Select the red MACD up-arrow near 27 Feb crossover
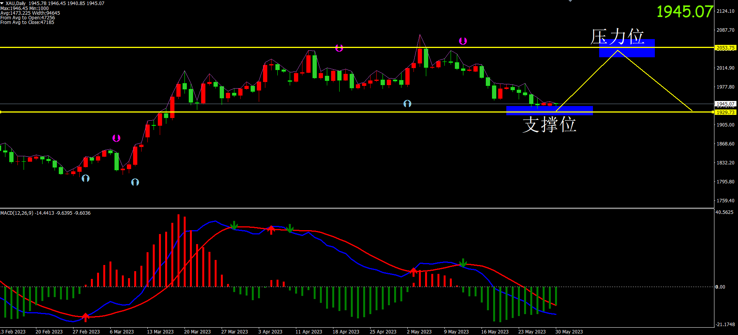738x335 pixels. [x=85, y=317]
